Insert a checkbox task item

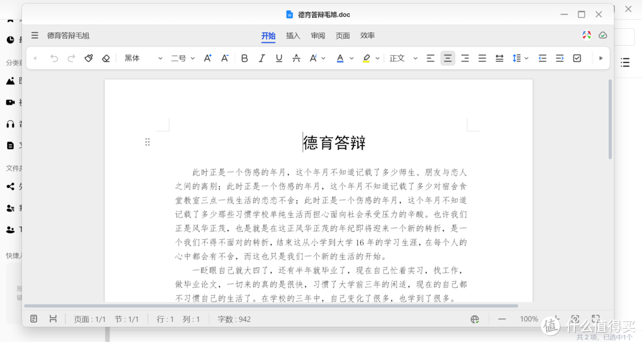click(x=577, y=58)
